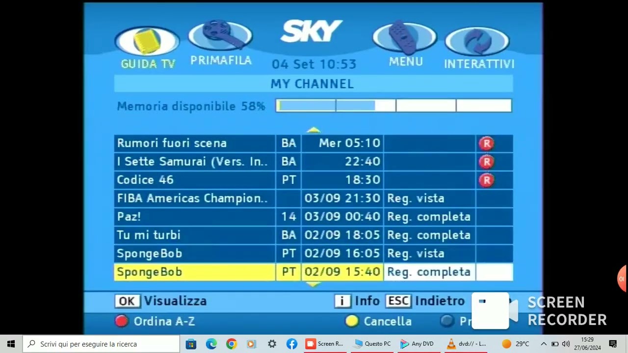The image size is (628, 353).
Task: Open Microsoft Edge from taskbar
Action: [211, 344]
